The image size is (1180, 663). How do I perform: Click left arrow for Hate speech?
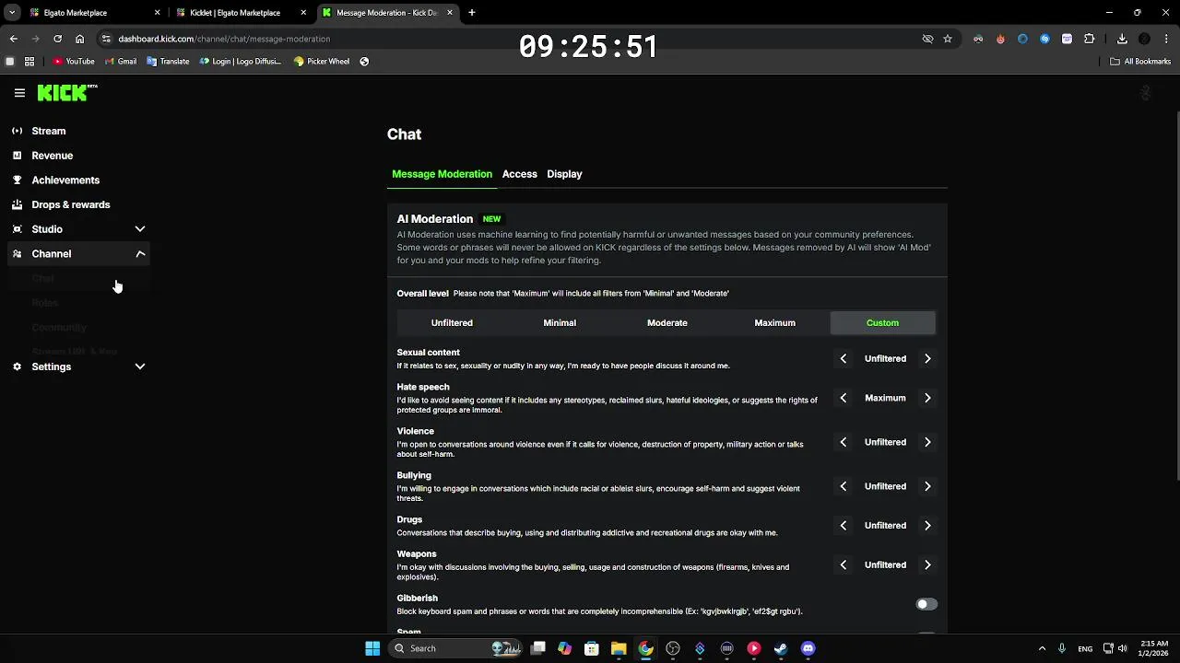[843, 398]
